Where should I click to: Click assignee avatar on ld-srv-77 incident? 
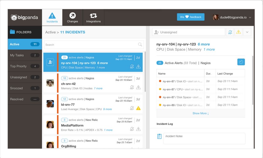point(50,104)
